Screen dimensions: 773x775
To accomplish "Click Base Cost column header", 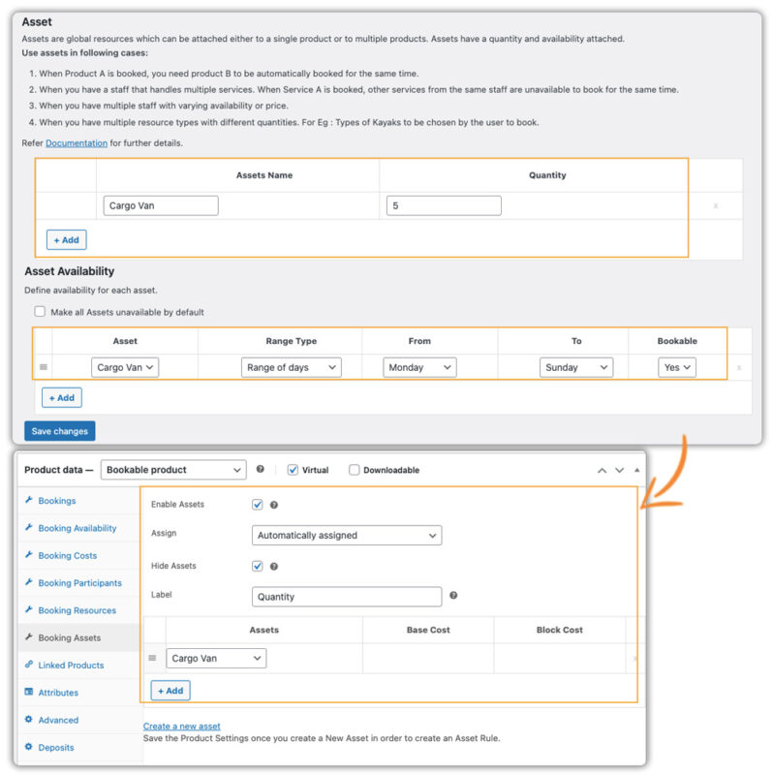I will (428, 630).
